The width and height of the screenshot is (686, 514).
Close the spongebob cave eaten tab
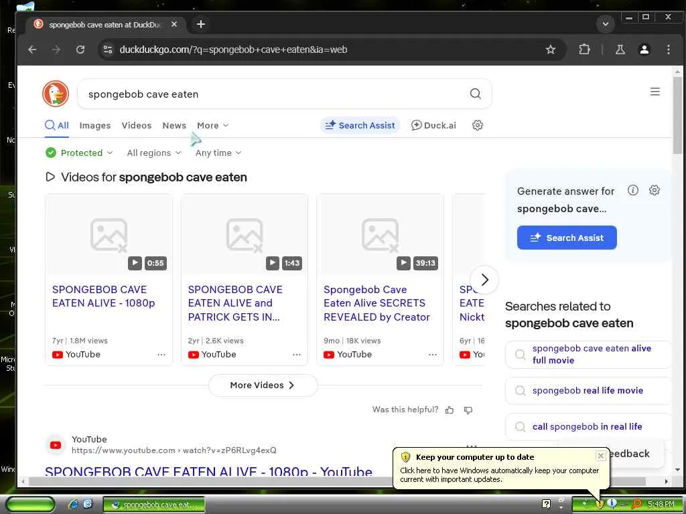(174, 25)
